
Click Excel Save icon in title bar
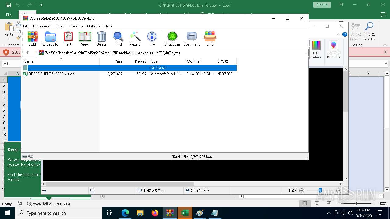(x=9, y=5)
